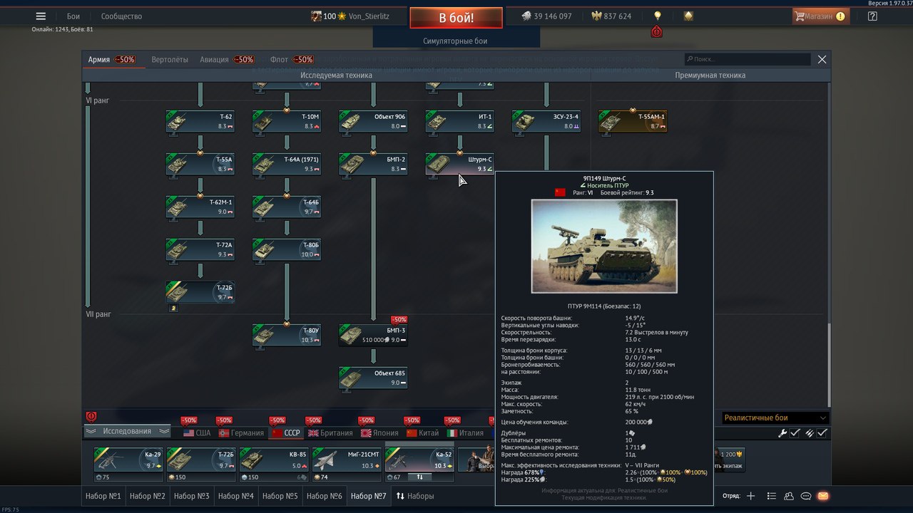Select the Германия country tab
The width and height of the screenshot is (913, 513).
pos(242,432)
